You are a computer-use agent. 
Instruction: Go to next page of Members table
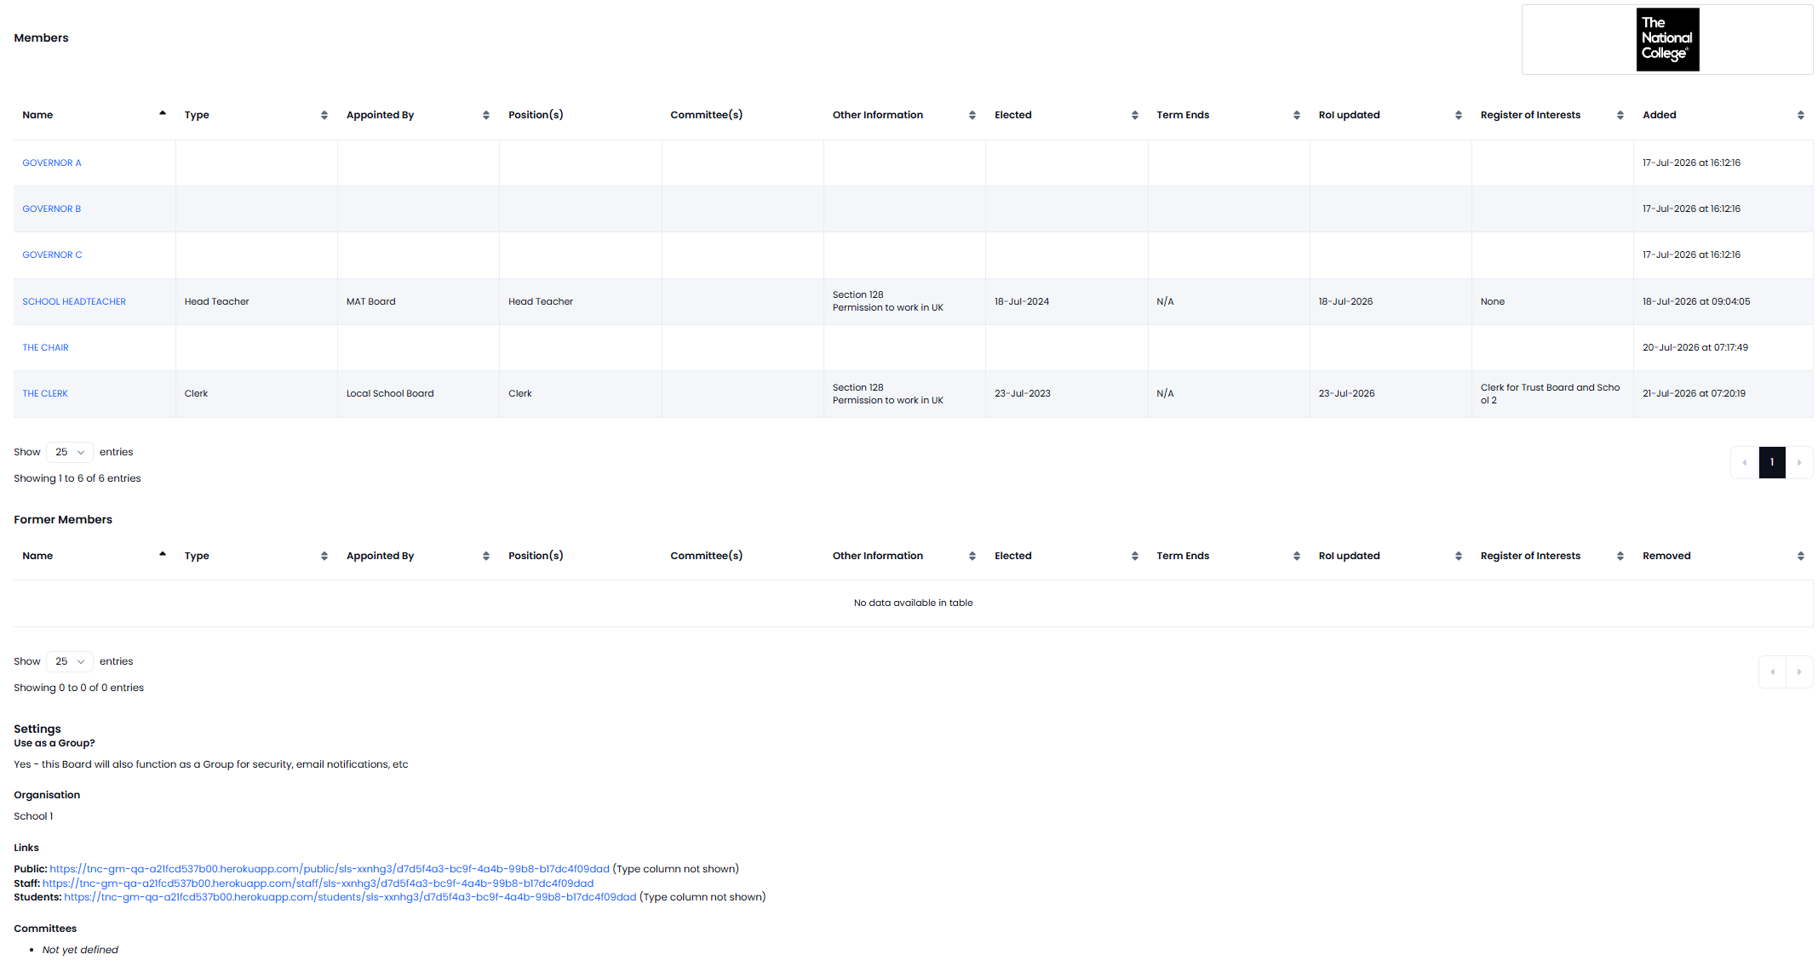[x=1799, y=462]
